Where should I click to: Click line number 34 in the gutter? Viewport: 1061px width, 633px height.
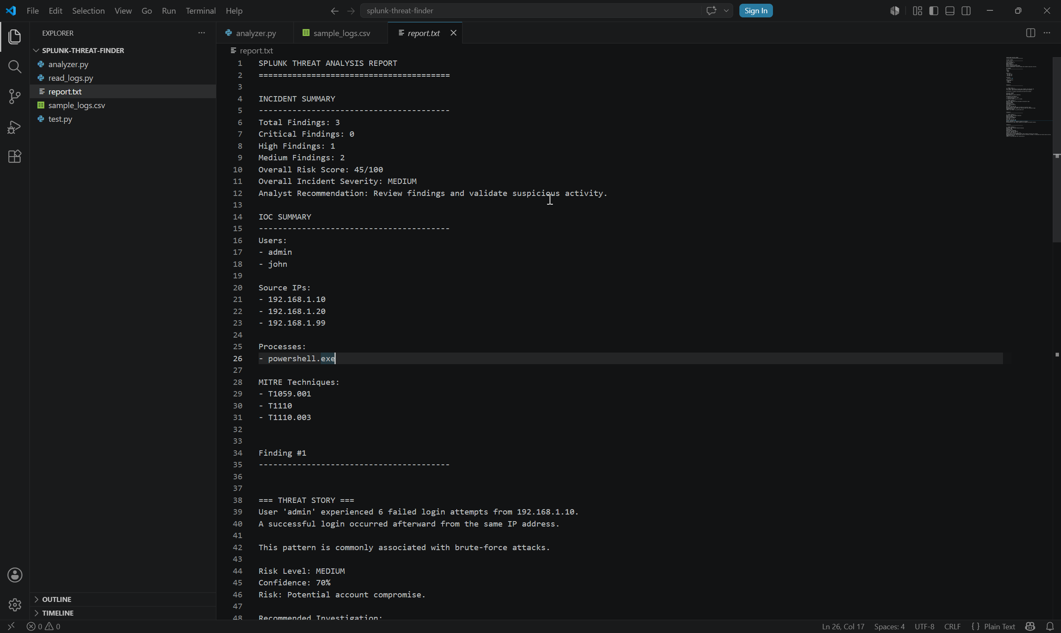click(x=237, y=453)
